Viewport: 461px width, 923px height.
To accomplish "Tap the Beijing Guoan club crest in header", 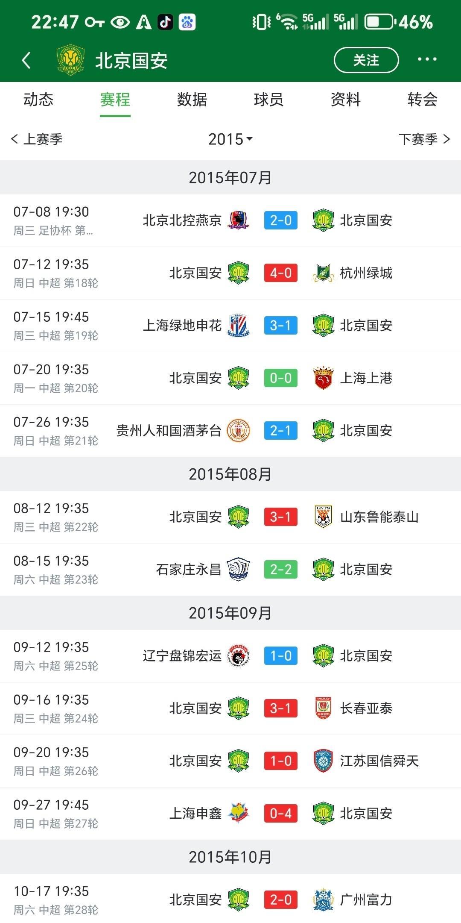I will point(70,60).
